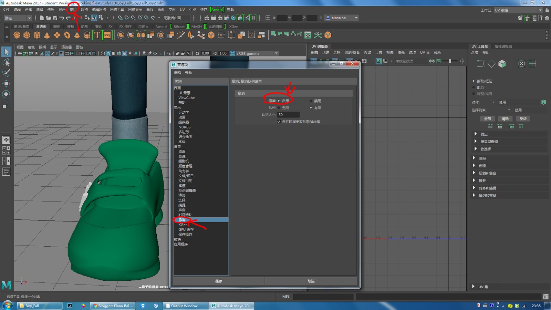Viewport: 551px width, 310px height.
Task: Expand the 固定 section
Action: click(x=476, y=134)
